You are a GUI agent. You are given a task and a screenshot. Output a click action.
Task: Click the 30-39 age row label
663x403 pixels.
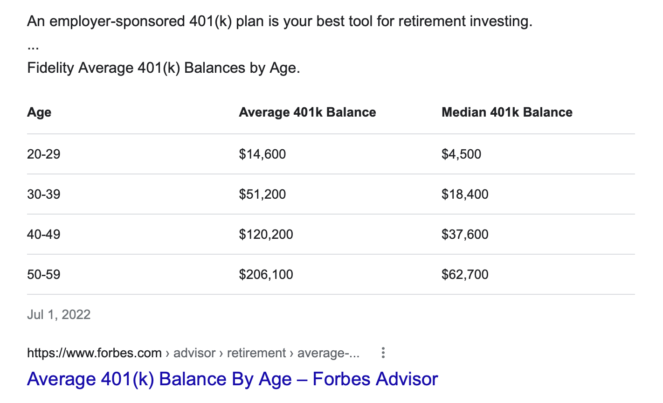click(44, 195)
